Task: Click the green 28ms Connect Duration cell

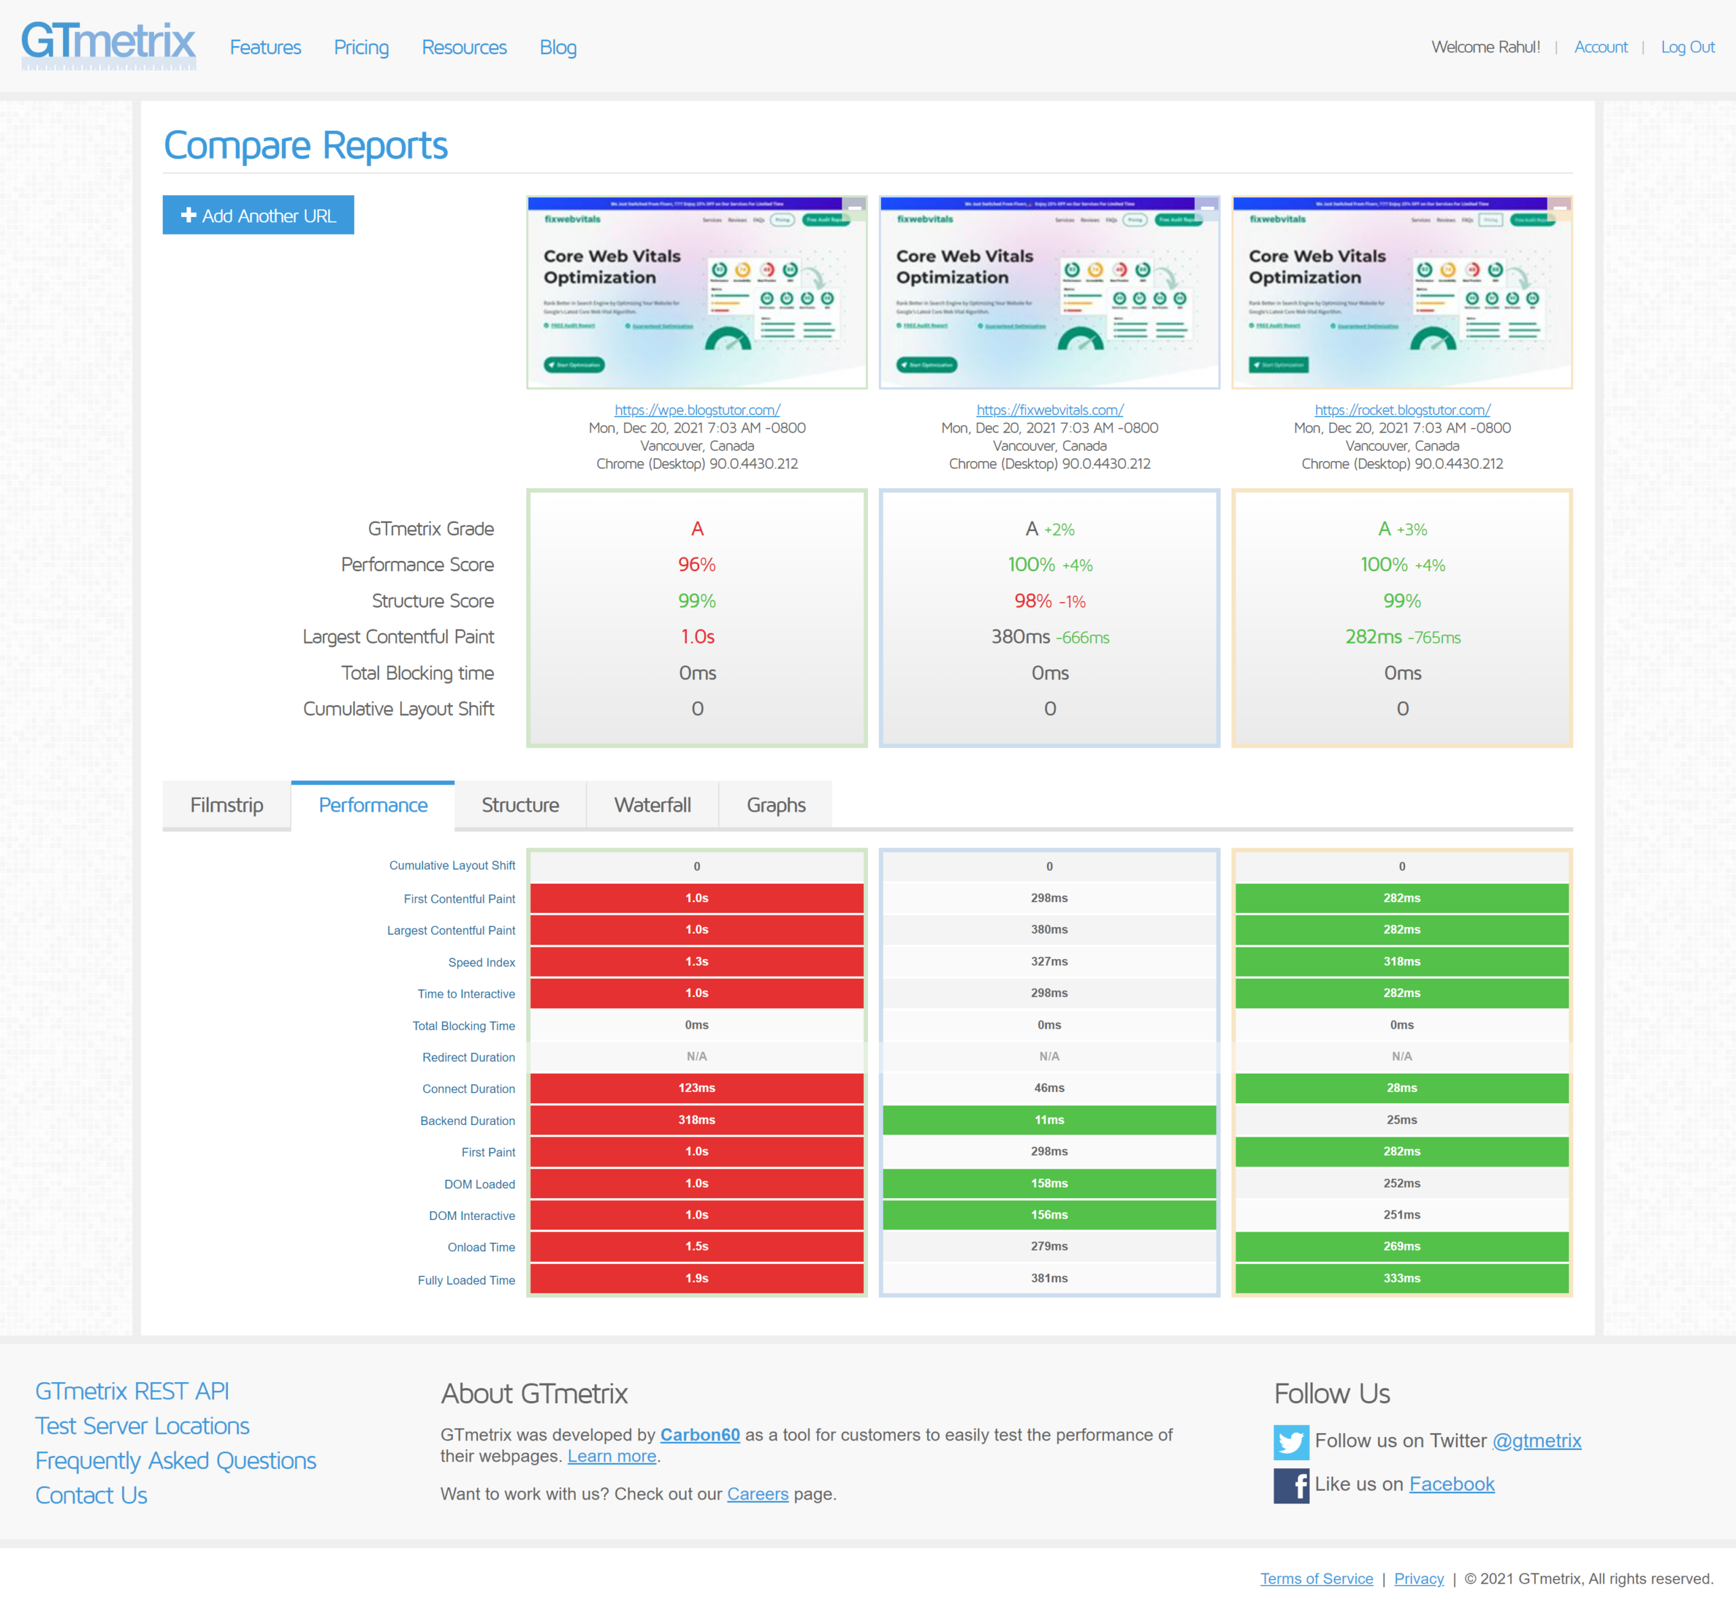Action: tap(1402, 1088)
